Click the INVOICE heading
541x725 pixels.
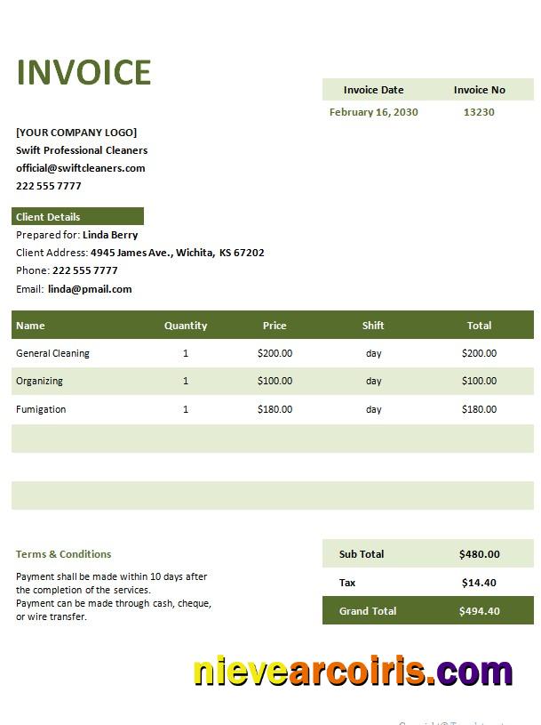[x=84, y=73]
